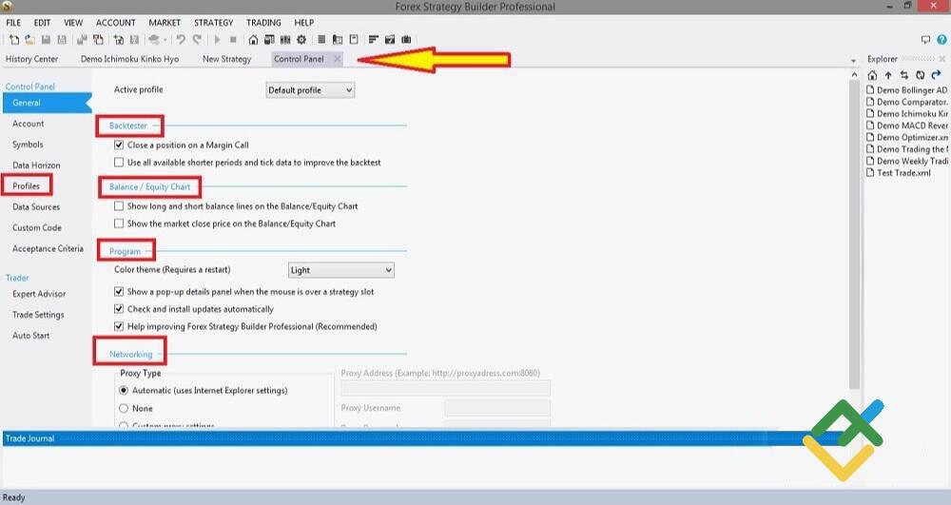The width and height of the screenshot is (951, 505).
Task: Click the Explorer up arrow icon
Action: click(888, 75)
